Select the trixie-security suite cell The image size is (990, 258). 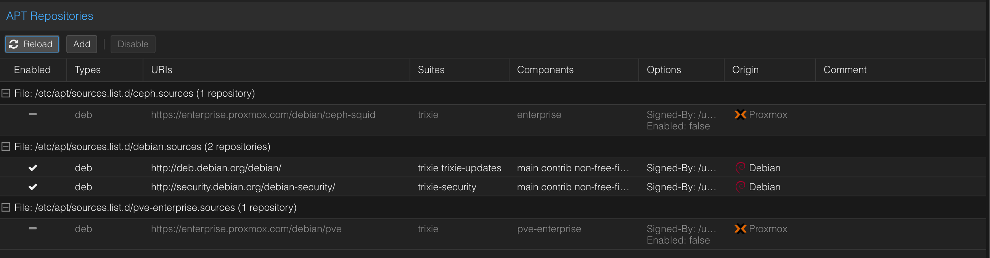(447, 187)
